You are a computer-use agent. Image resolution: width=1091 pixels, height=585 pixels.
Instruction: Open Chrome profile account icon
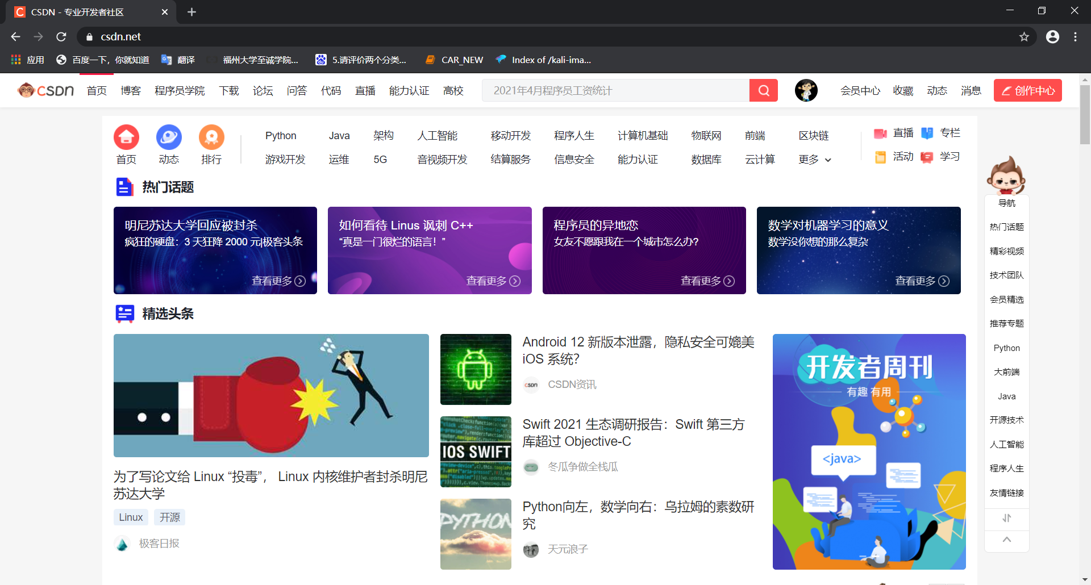(1052, 37)
